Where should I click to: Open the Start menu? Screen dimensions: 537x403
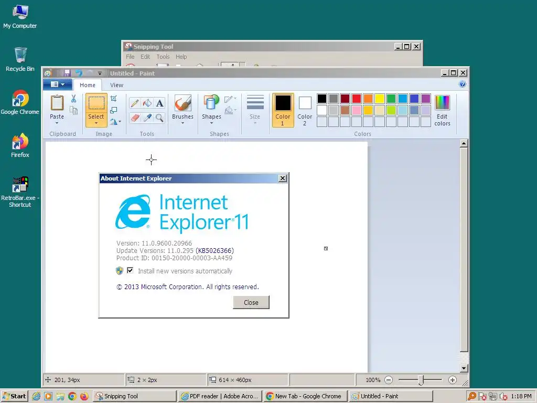pos(14,396)
